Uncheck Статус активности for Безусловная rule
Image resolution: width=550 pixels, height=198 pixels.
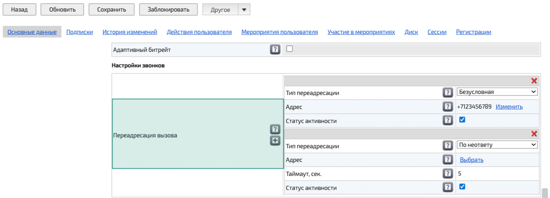(x=462, y=120)
